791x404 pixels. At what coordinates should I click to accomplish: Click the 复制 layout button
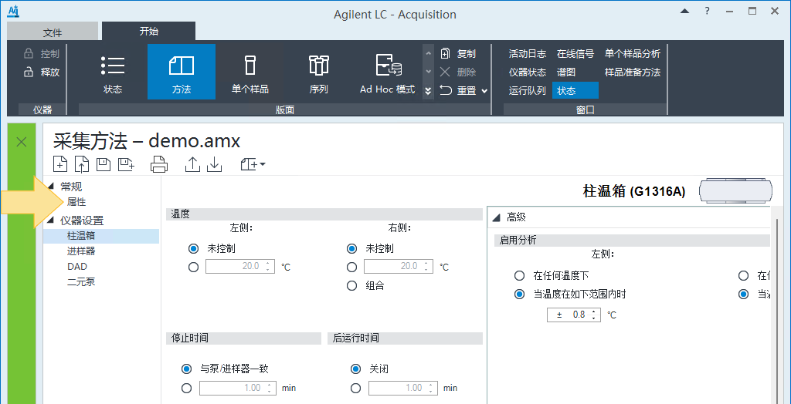point(457,53)
